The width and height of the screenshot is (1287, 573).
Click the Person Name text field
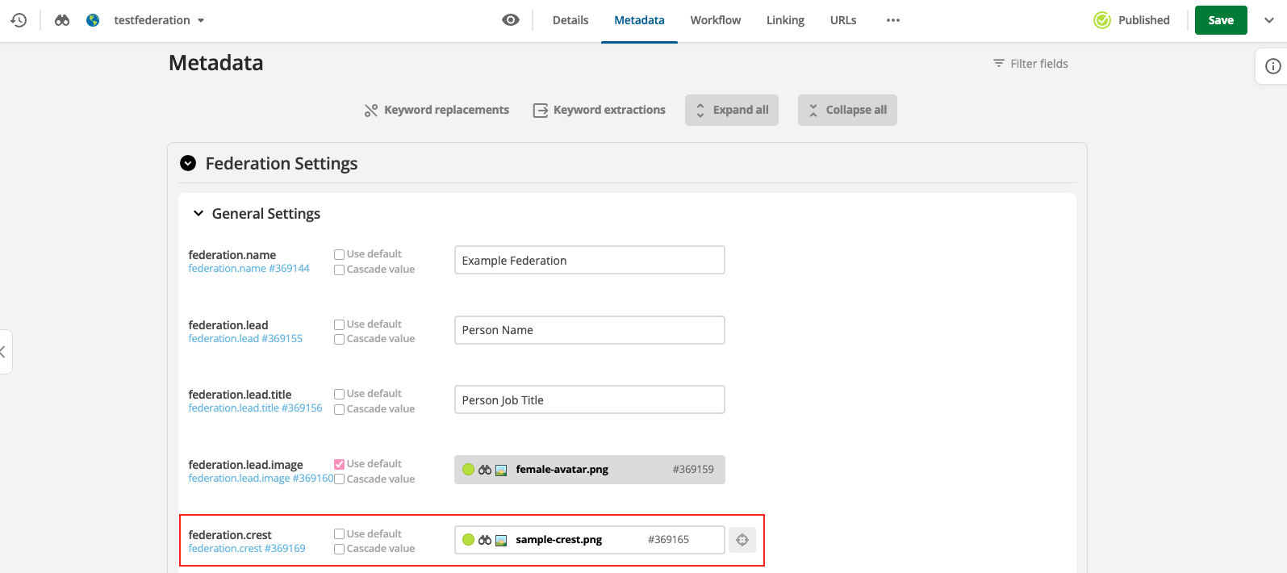(590, 330)
